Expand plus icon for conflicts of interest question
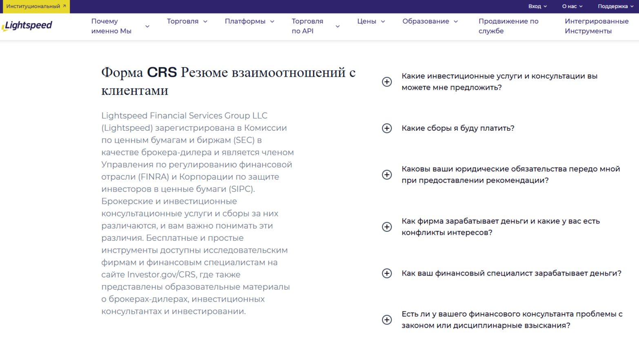Screen dimensions: 639x348 pos(387,227)
